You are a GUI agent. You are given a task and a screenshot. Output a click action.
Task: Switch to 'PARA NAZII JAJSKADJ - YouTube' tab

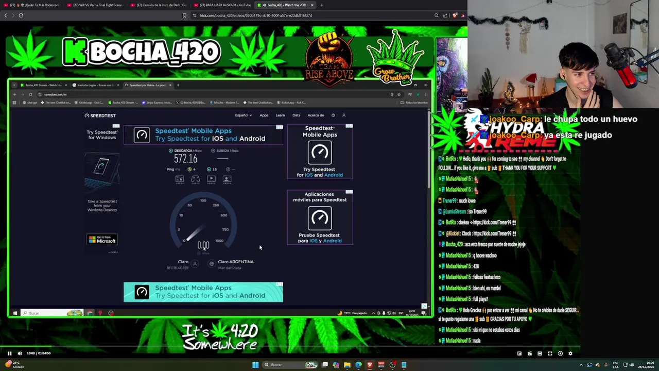(x=223, y=5)
